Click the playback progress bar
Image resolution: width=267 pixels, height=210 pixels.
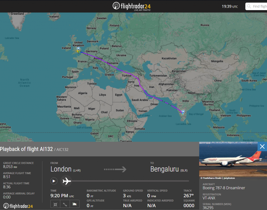pos(130,181)
